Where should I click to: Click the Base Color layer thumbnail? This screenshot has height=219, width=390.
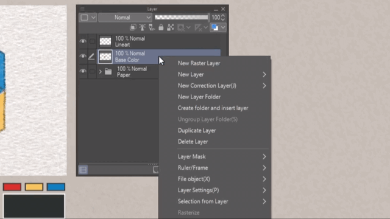pyautogui.click(x=105, y=57)
